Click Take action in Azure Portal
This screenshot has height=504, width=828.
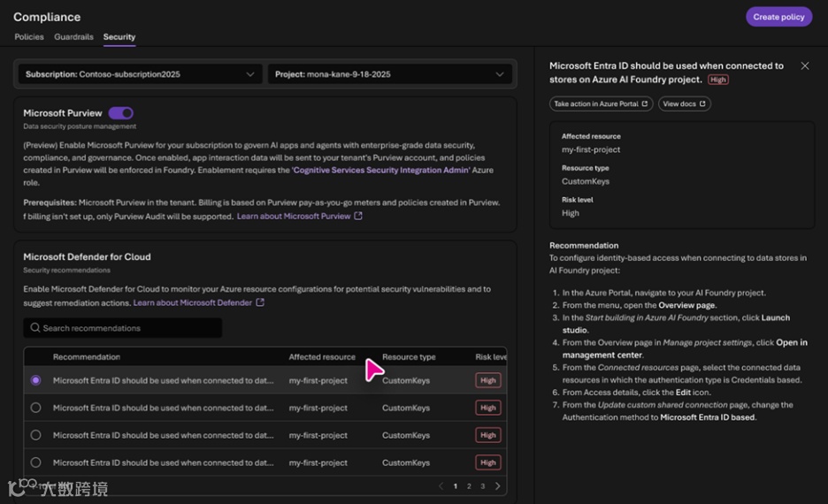click(x=600, y=103)
